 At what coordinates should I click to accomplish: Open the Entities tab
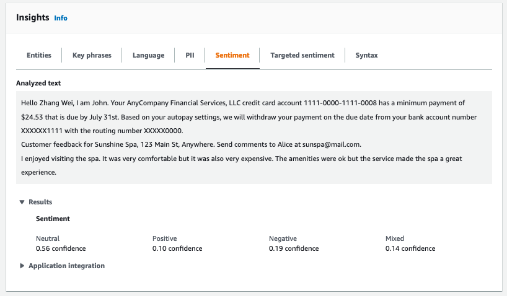39,55
